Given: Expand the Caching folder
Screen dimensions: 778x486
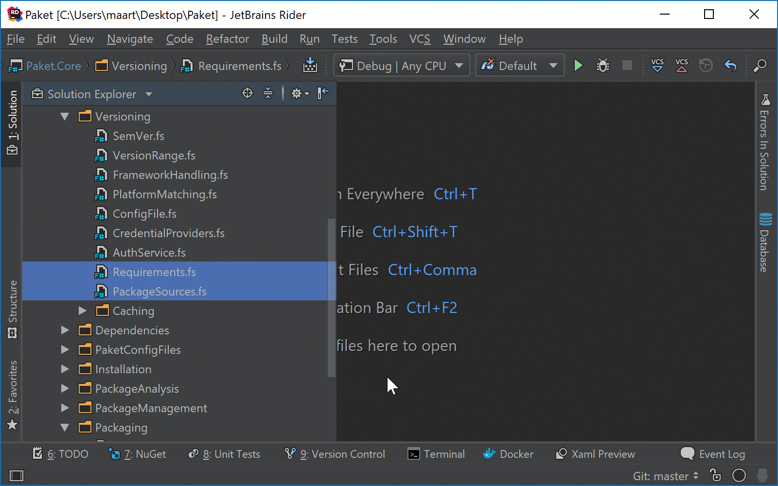Looking at the screenshot, I should click(82, 311).
